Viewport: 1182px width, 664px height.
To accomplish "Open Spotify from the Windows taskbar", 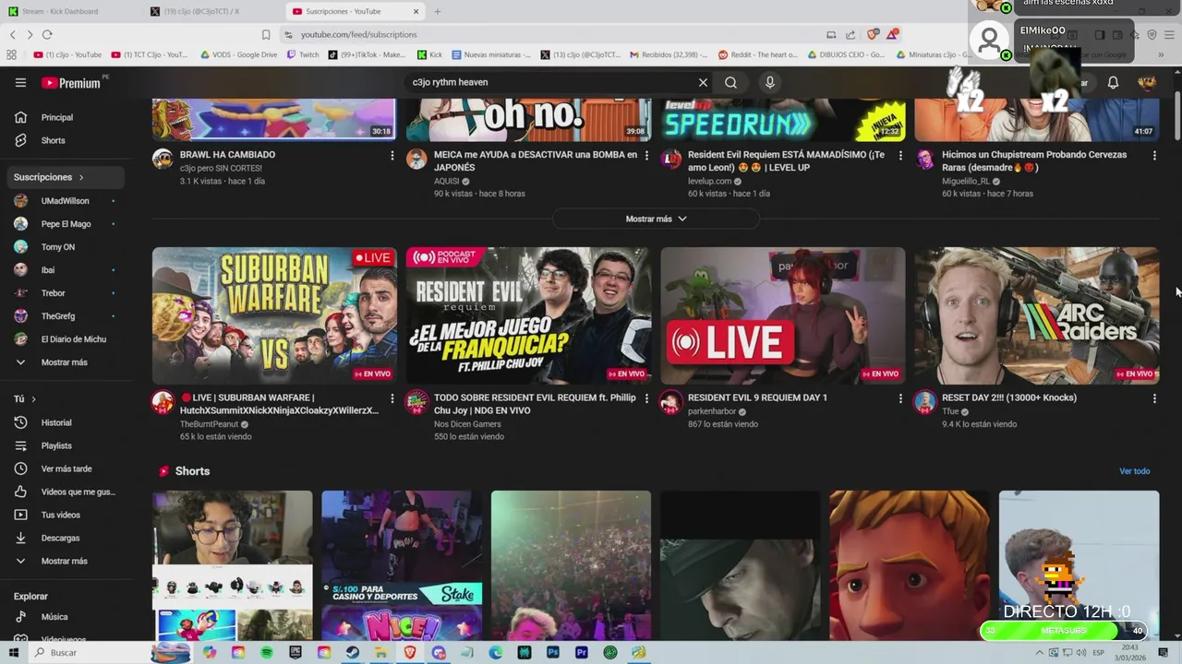I will point(267,652).
